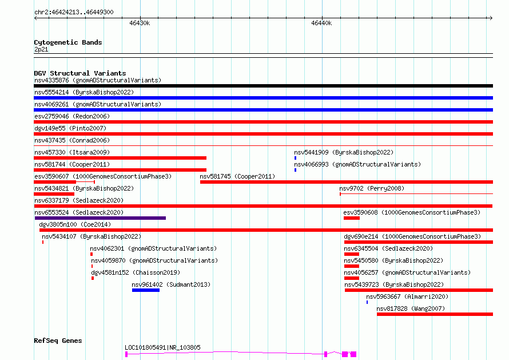Open the nsv4056257 gnomADStructuralVariants label
This screenshot has width=509, height=360.
point(407,272)
